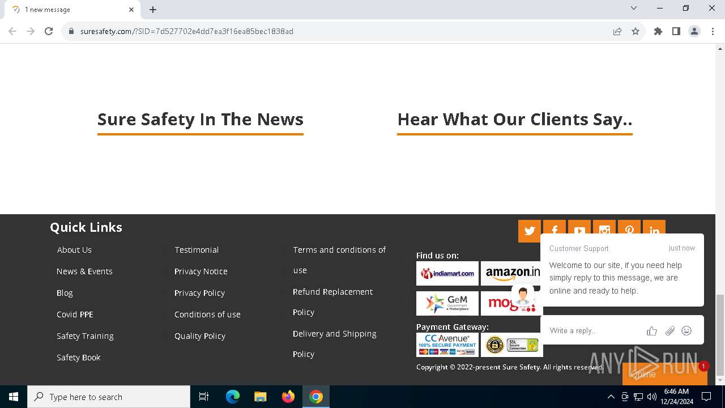Screen dimensions: 725x408
Task: Open the News & Events link
Action: coord(84,271)
